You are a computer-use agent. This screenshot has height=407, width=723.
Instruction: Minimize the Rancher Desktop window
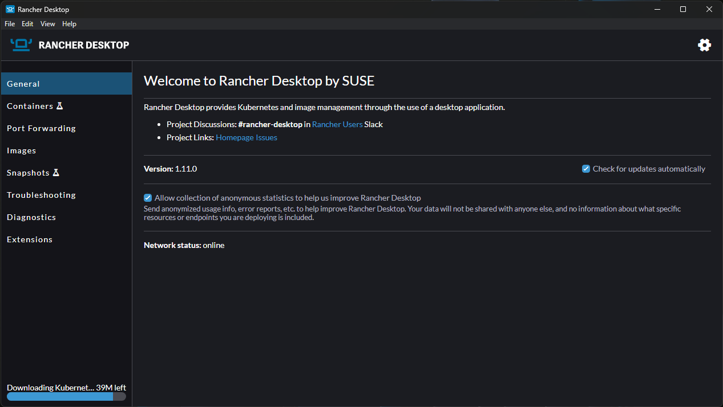(x=657, y=9)
